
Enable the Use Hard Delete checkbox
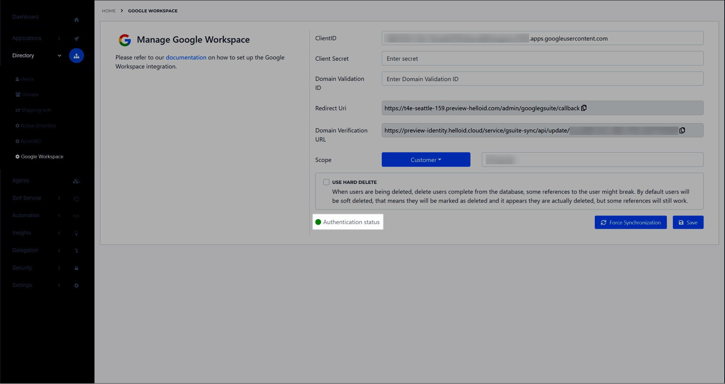[326, 182]
